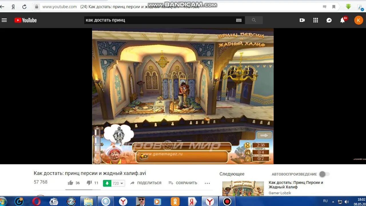Add a bookmark with the address bar flag

click(x=334, y=7)
